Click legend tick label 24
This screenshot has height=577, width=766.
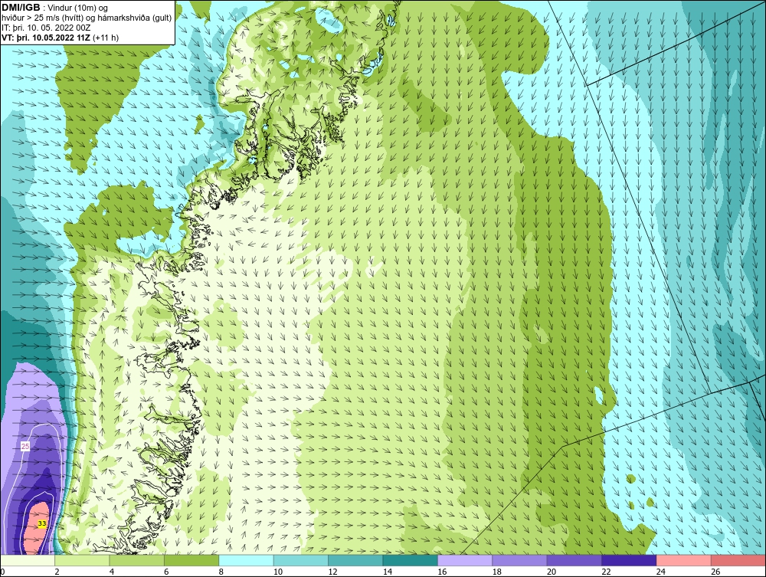(660, 572)
